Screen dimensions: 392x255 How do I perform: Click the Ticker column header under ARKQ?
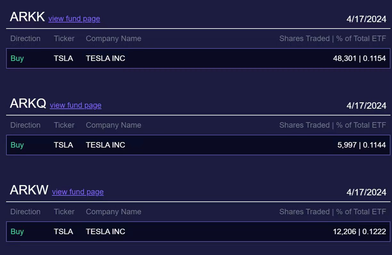pos(64,125)
